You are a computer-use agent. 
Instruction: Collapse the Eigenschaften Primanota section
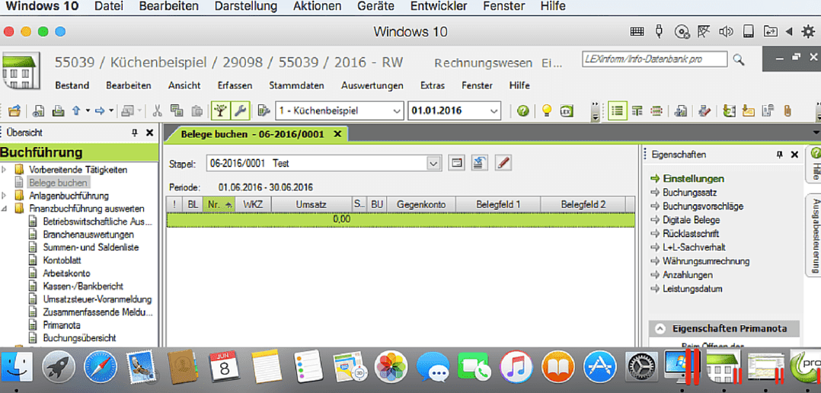tap(660, 328)
